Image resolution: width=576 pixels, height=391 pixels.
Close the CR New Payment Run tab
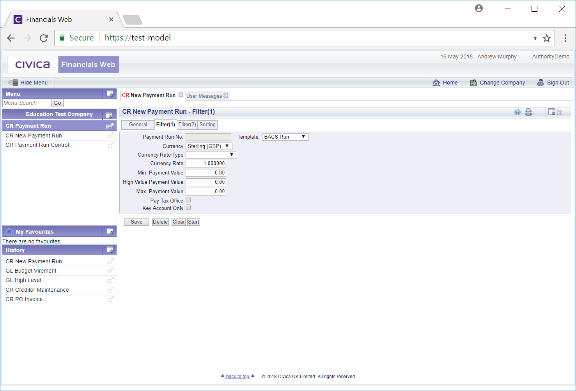point(181,95)
